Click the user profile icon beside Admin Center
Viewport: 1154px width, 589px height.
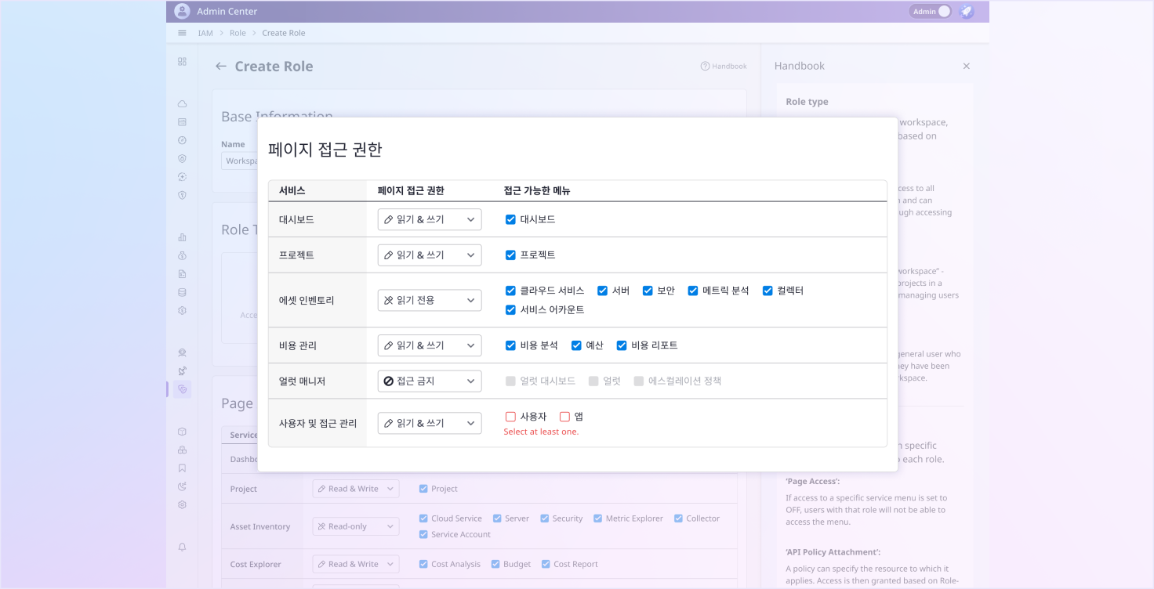[182, 11]
